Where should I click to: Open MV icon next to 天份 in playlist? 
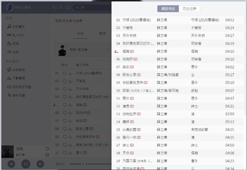pyautogui.click(x=132, y=153)
